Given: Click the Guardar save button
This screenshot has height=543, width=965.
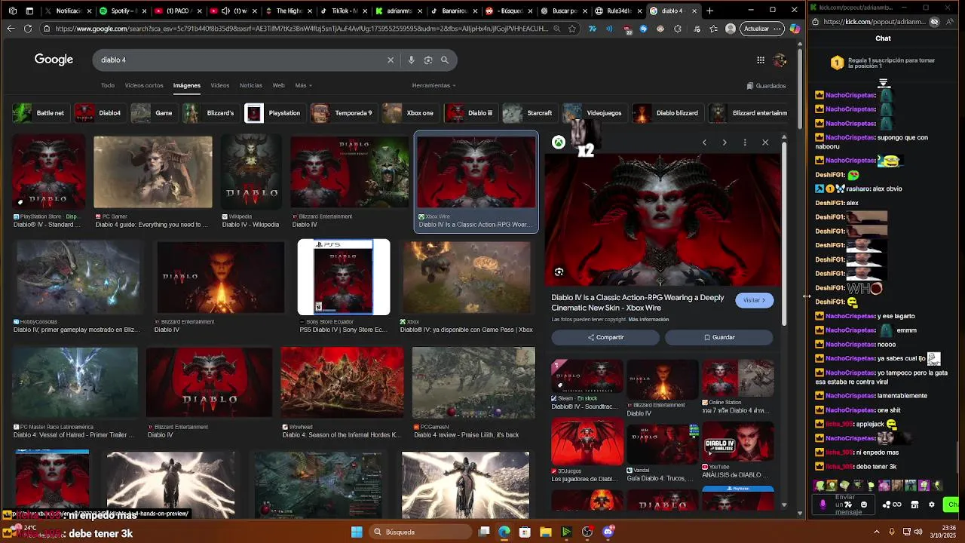Looking at the screenshot, I should click(x=718, y=337).
